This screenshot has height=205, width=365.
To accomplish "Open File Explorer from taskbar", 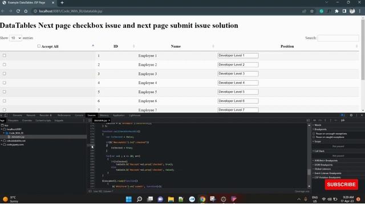I will tap(171, 199).
